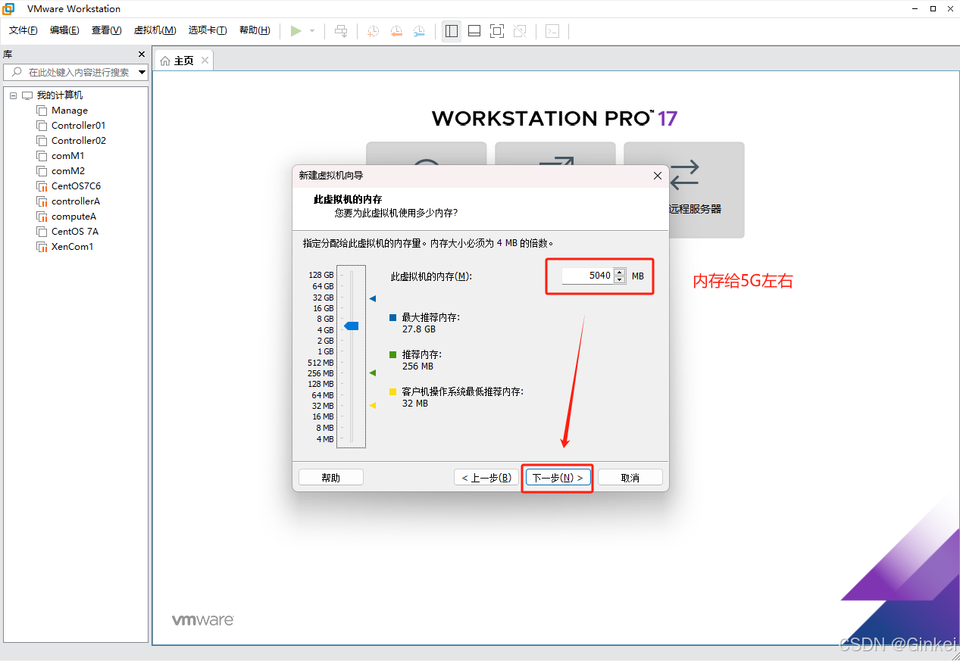
Task: Click the VM icon beside comM2
Action: coord(42,171)
